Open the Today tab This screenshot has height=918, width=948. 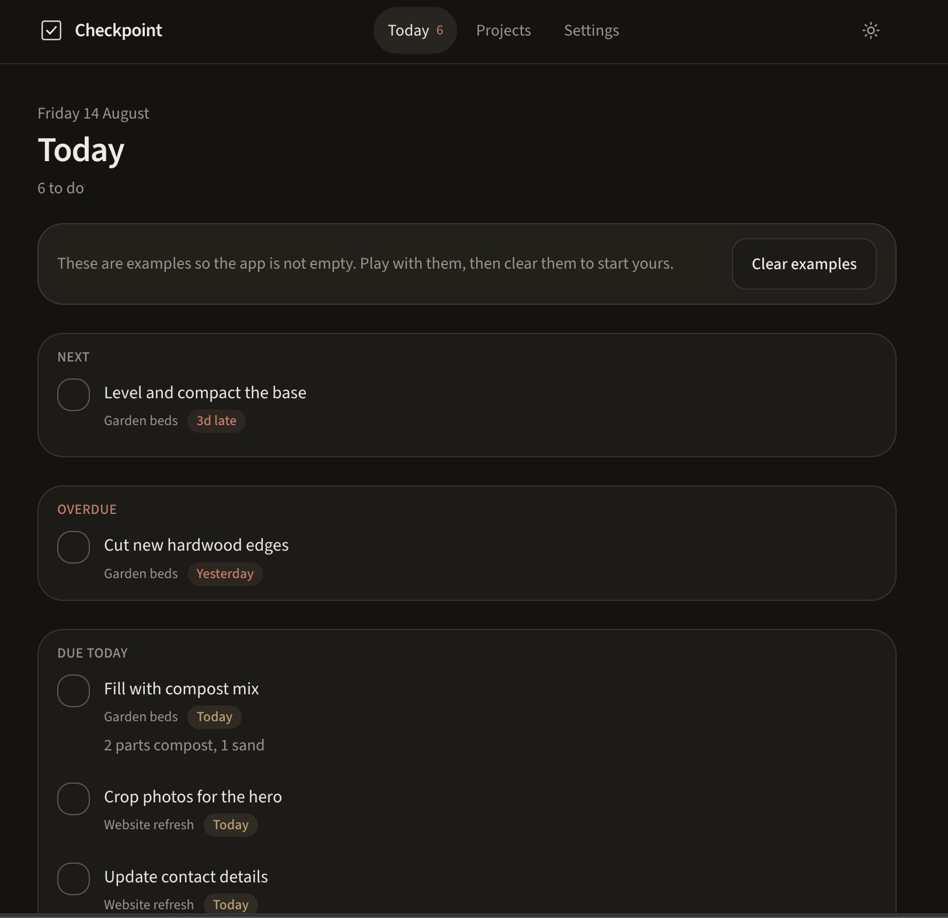click(x=415, y=30)
